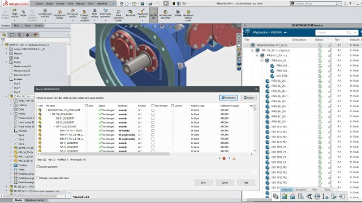Click the Home icon in top toolbar
The image size is (362, 203).
click(x=122, y=3)
